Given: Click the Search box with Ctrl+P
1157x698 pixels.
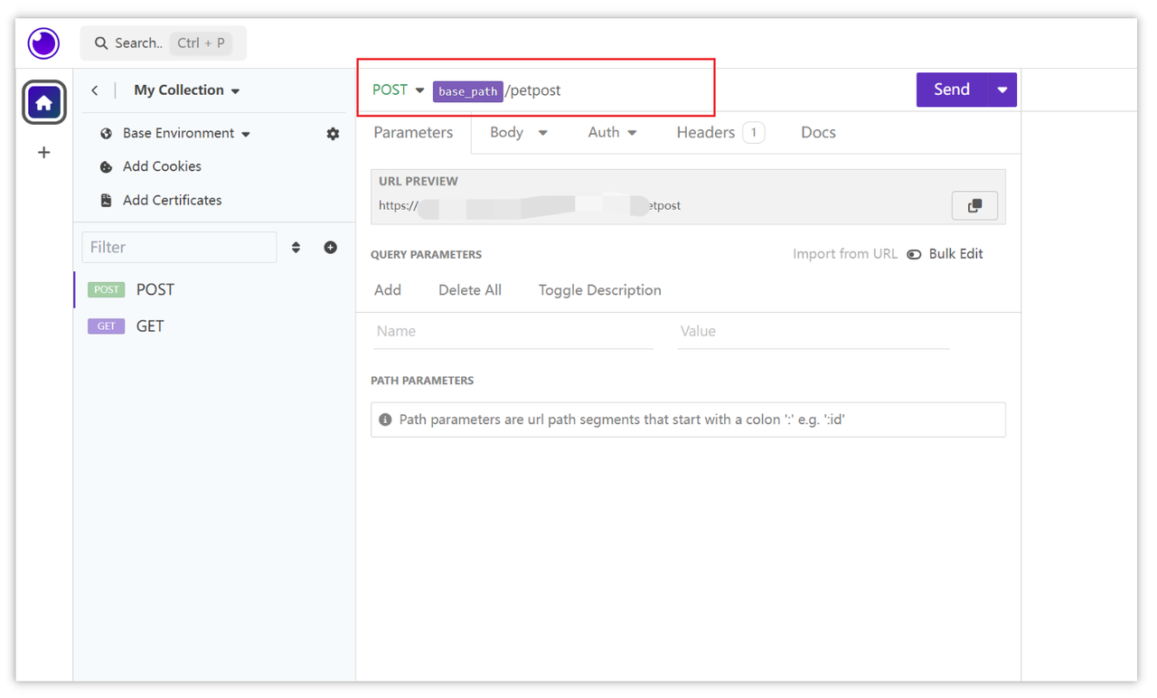Looking at the screenshot, I should [x=164, y=42].
